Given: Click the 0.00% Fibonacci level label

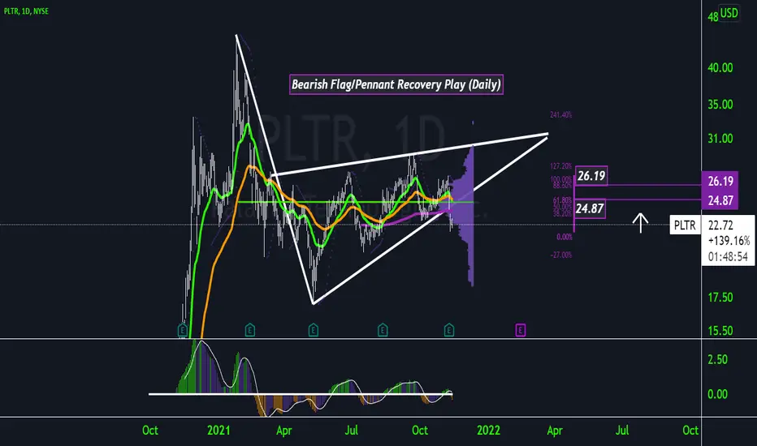Looking at the screenshot, I should pyautogui.click(x=565, y=237).
